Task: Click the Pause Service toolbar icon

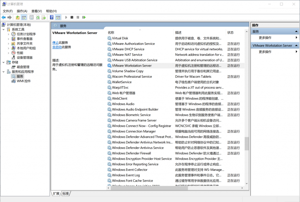Action: click(x=78, y=18)
